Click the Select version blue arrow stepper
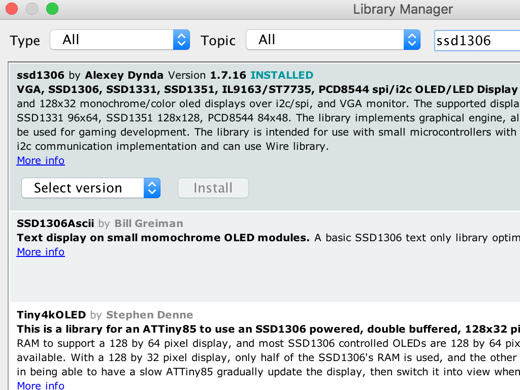The height and width of the screenshot is (390, 520). click(x=152, y=188)
